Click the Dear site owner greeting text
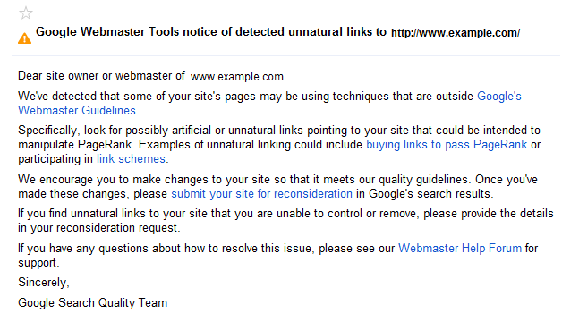Image resolution: width=562 pixels, height=322 pixels. point(101,76)
